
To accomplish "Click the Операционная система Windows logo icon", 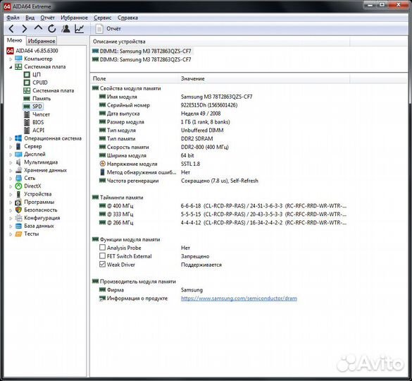I will pos(18,138).
